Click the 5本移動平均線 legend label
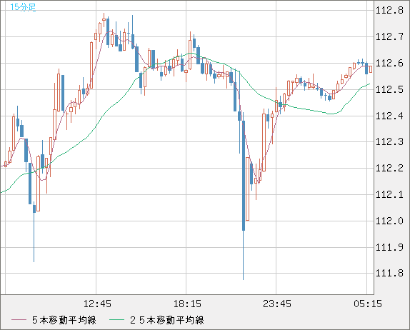 (x=64, y=320)
